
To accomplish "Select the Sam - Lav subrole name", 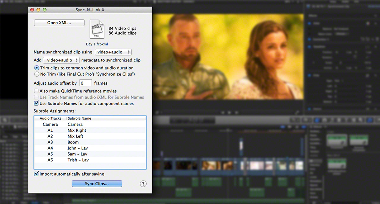I will tap(78, 154).
